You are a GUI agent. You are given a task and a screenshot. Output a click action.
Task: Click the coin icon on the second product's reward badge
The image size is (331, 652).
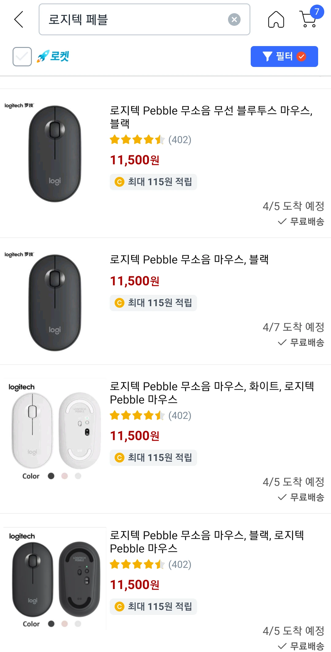pos(119,303)
